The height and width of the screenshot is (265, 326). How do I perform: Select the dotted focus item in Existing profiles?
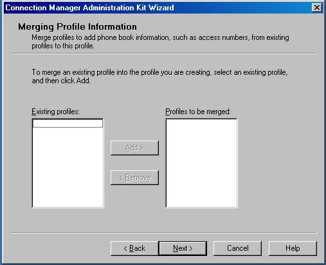point(68,123)
